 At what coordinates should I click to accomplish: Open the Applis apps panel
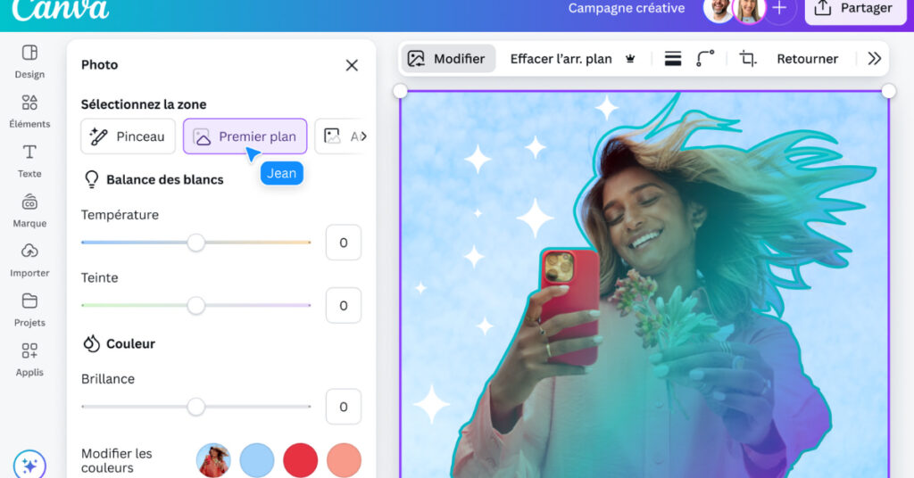coord(29,359)
